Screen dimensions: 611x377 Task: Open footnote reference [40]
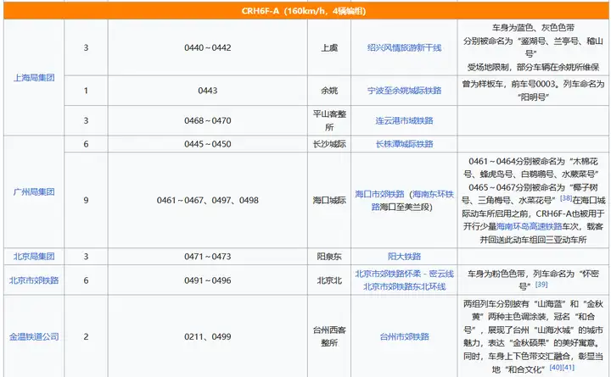pyautogui.click(x=556, y=368)
